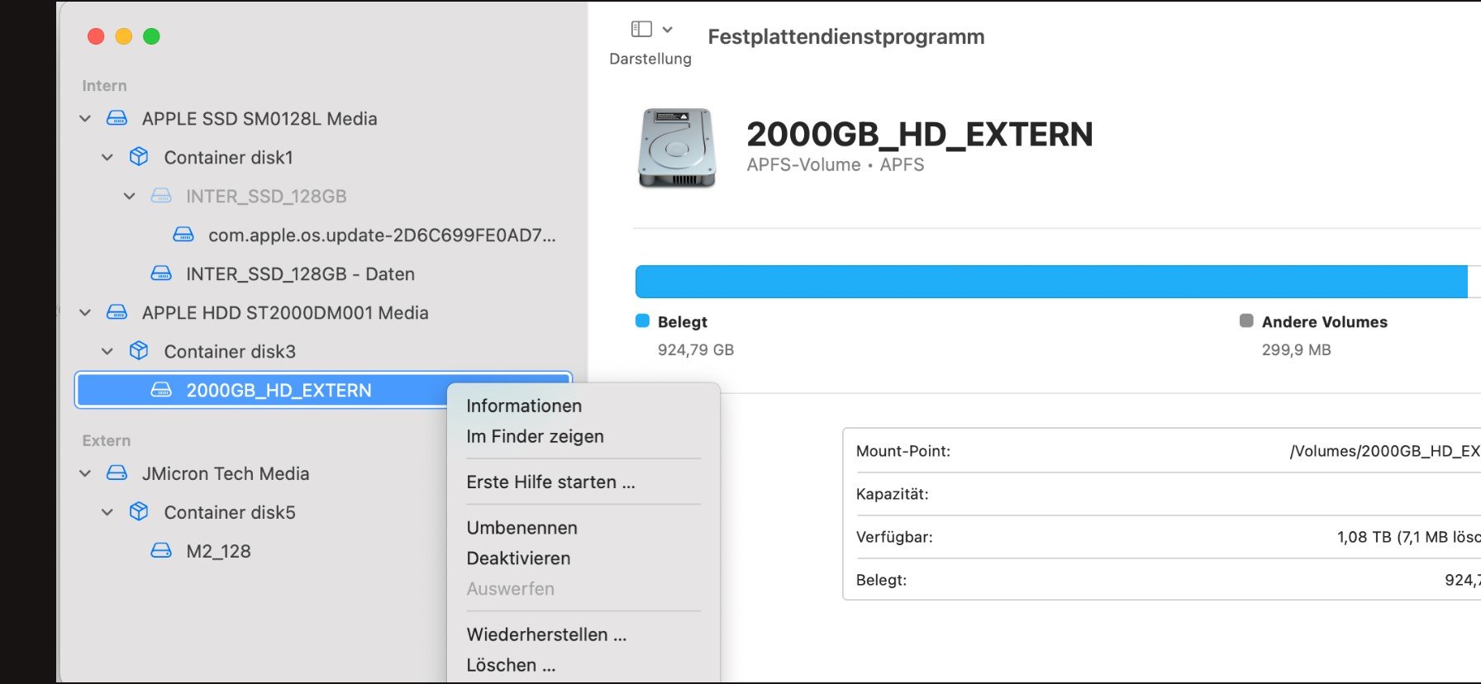Select the highlighted 2000GB_HD_EXTERN sidebar row
This screenshot has height=684, width=1481.
323,390
